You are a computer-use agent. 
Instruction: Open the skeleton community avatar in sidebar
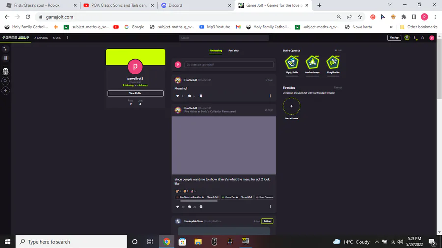pyautogui.click(x=5, y=72)
